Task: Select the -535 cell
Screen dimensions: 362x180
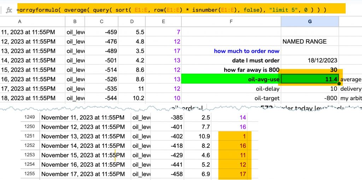Action: (101, 89)
